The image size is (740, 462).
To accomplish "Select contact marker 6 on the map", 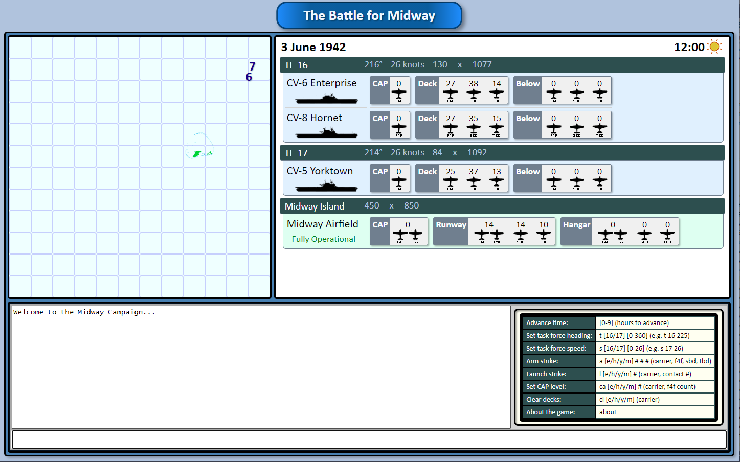I will coord(249,77).
